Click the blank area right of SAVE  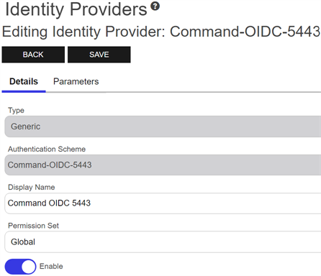coord(225,55)
